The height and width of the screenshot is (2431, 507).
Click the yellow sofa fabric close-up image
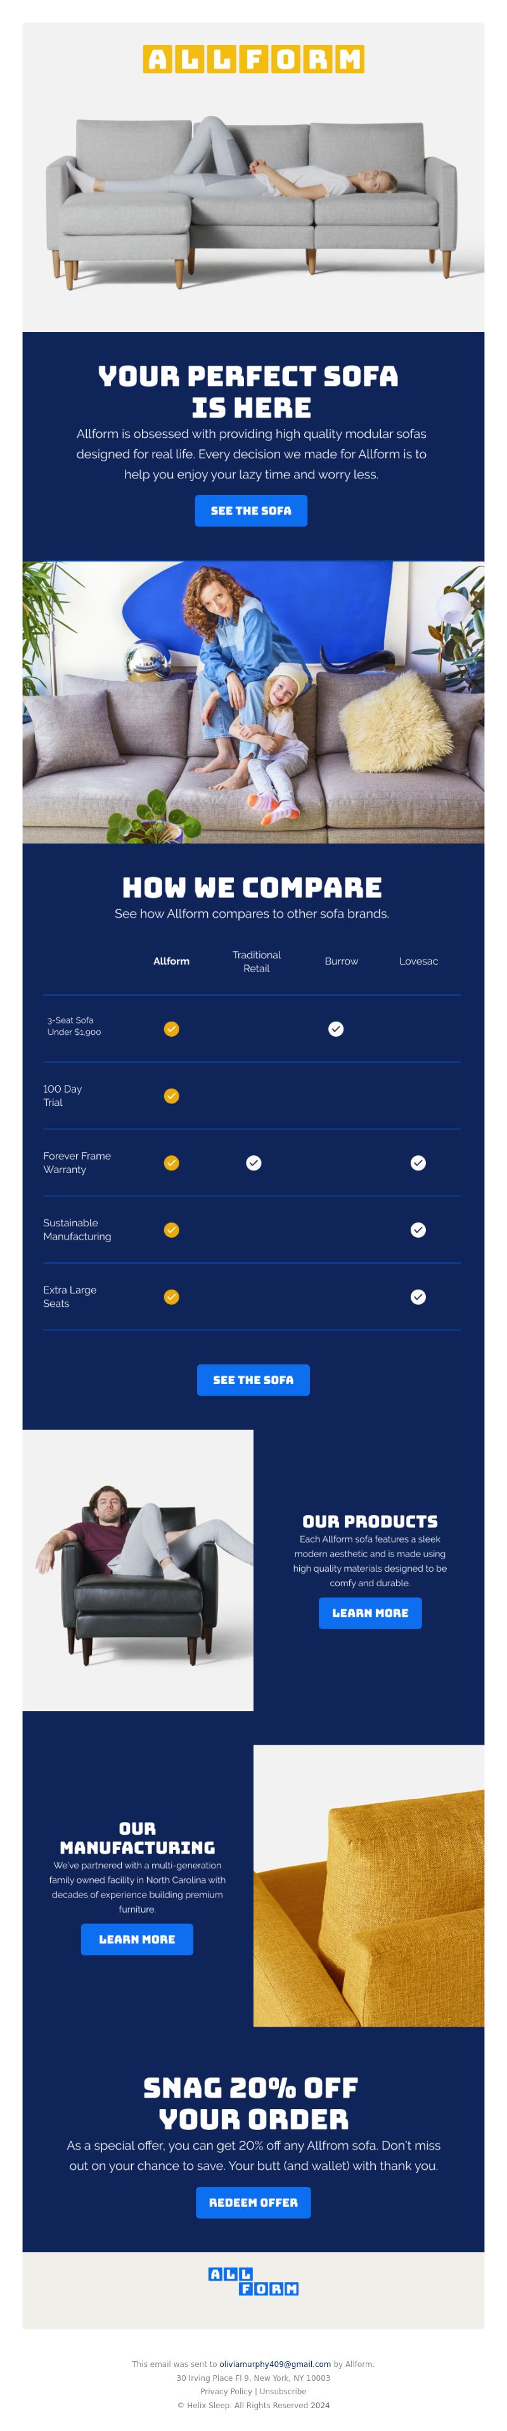coord(369,1885)
